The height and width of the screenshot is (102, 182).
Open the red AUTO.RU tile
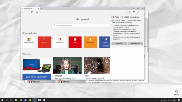(44, 42)
